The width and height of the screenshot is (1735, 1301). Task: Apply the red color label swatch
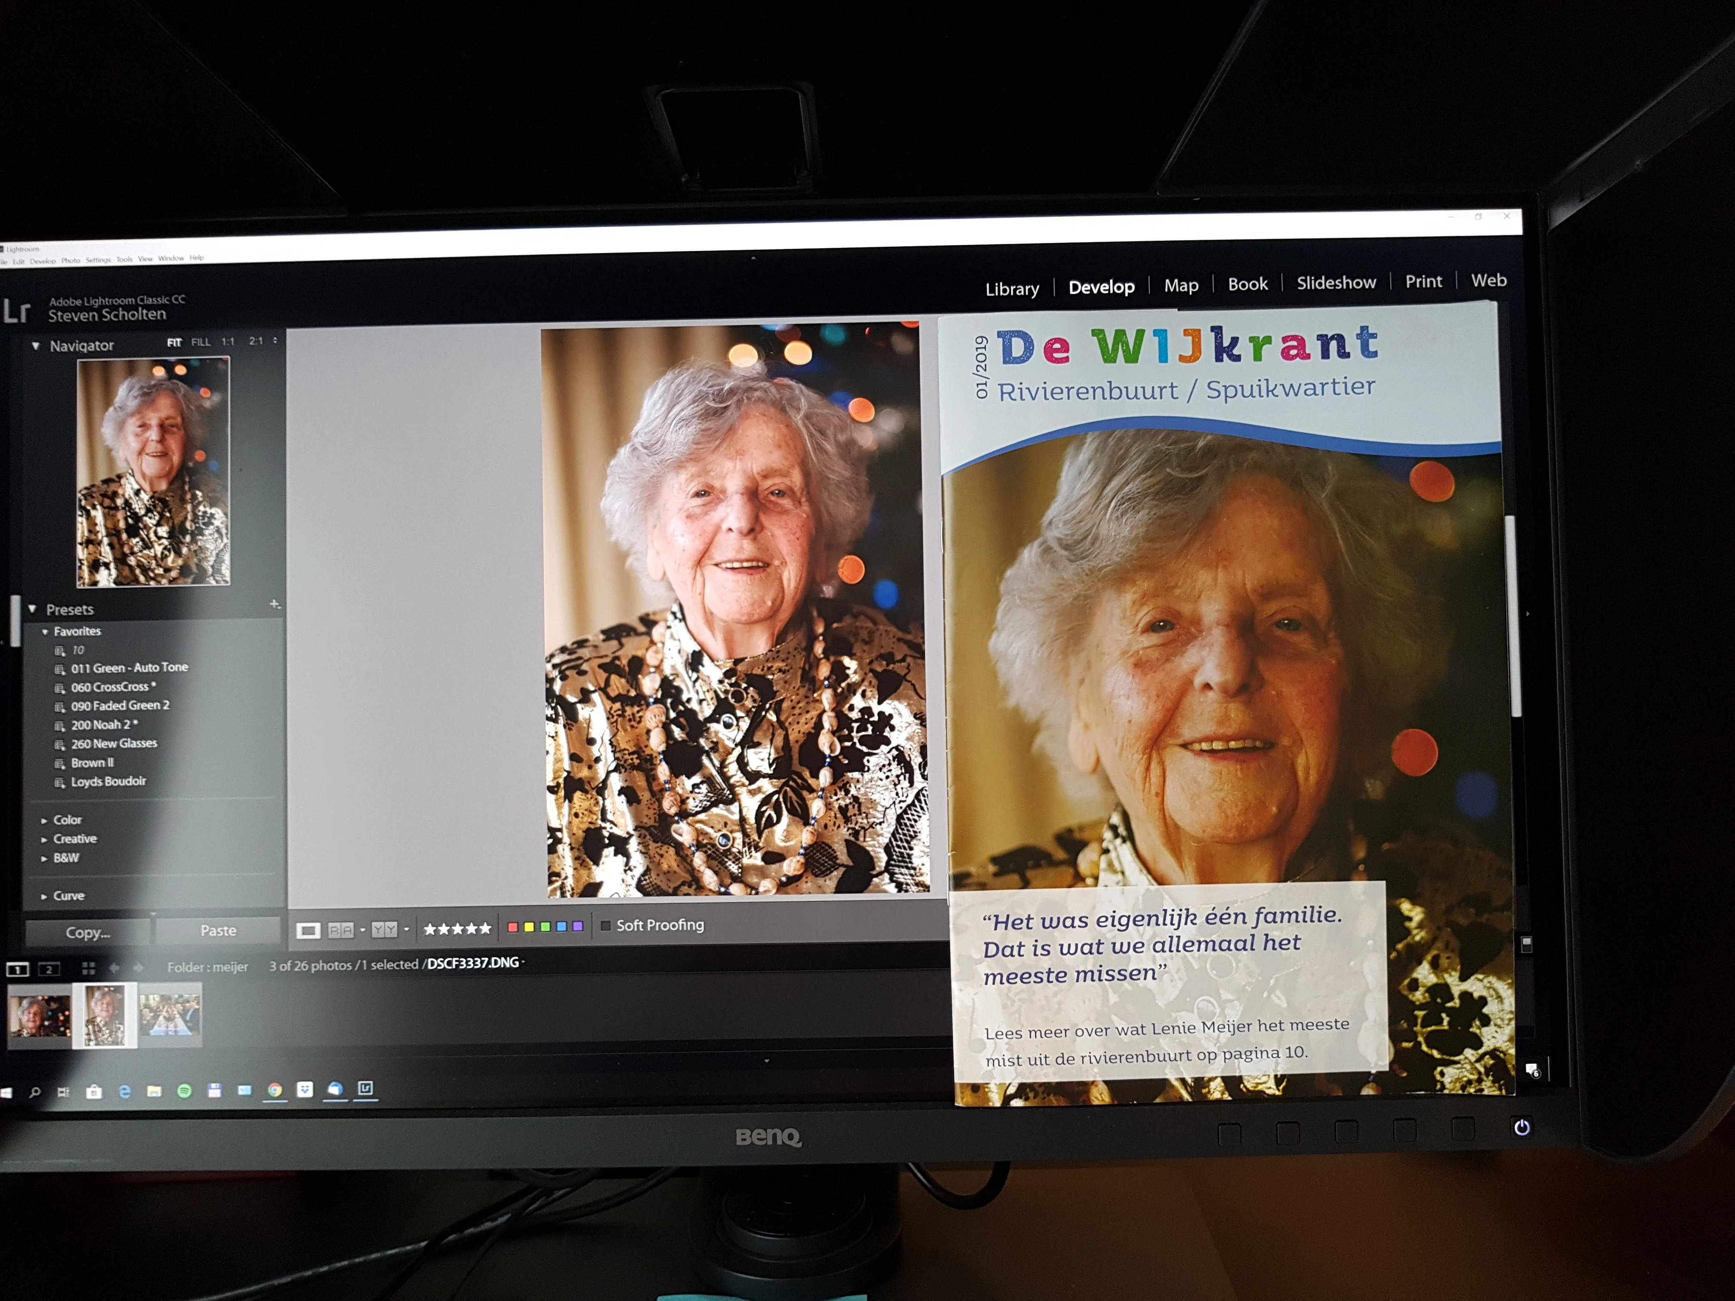point(512,927)
